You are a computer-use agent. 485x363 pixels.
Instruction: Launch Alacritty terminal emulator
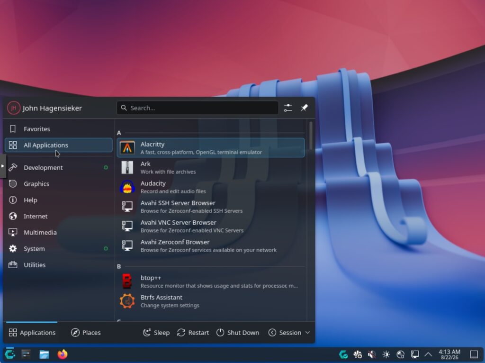pos(211,147)
